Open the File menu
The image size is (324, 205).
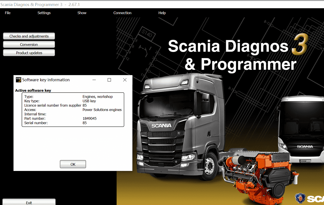8,13
